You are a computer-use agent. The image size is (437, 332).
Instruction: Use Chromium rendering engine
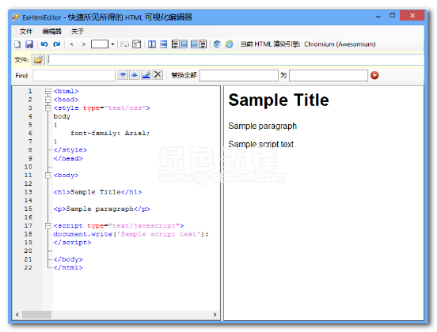(217, 44)
